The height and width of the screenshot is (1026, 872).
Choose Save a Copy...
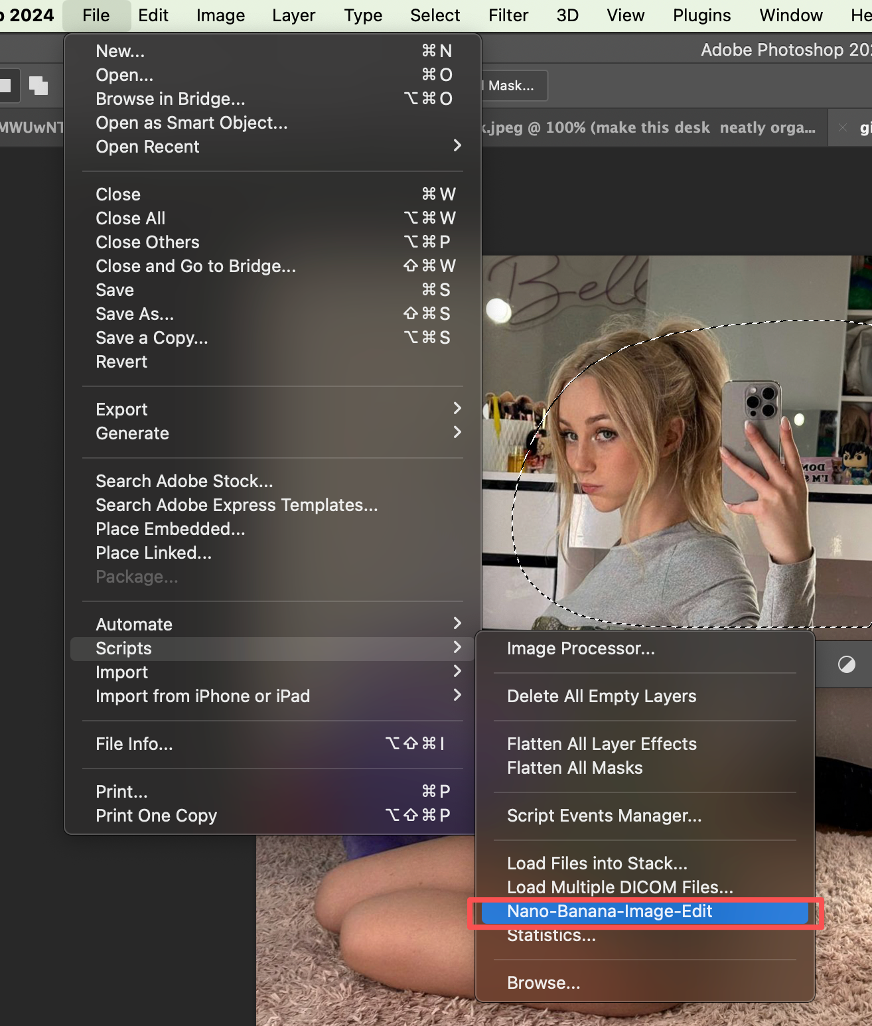coord(272,338)
